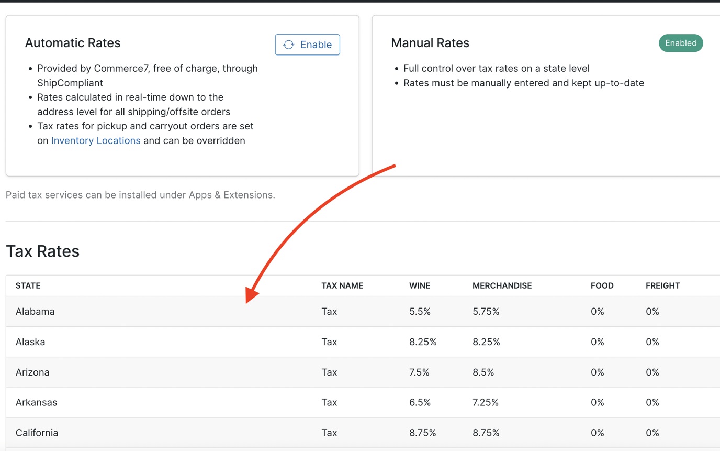This screenshot has width=720, height=451.
Task: Sort by the WINE column header
Action: (x=420, y=285)
